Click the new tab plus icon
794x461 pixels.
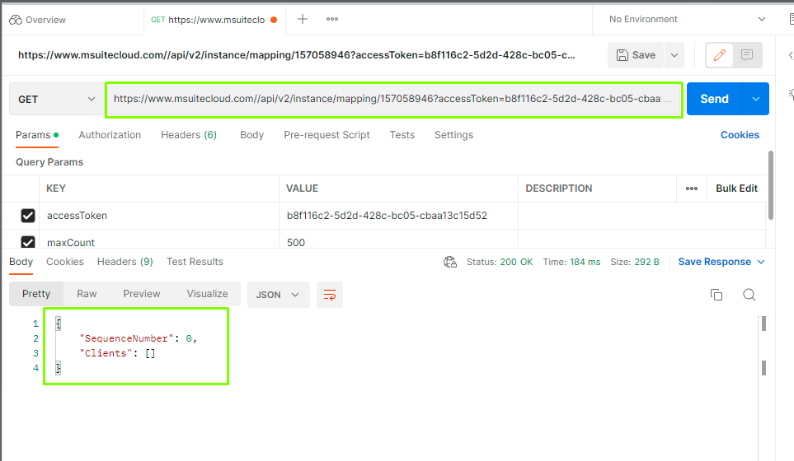point(303,19)
